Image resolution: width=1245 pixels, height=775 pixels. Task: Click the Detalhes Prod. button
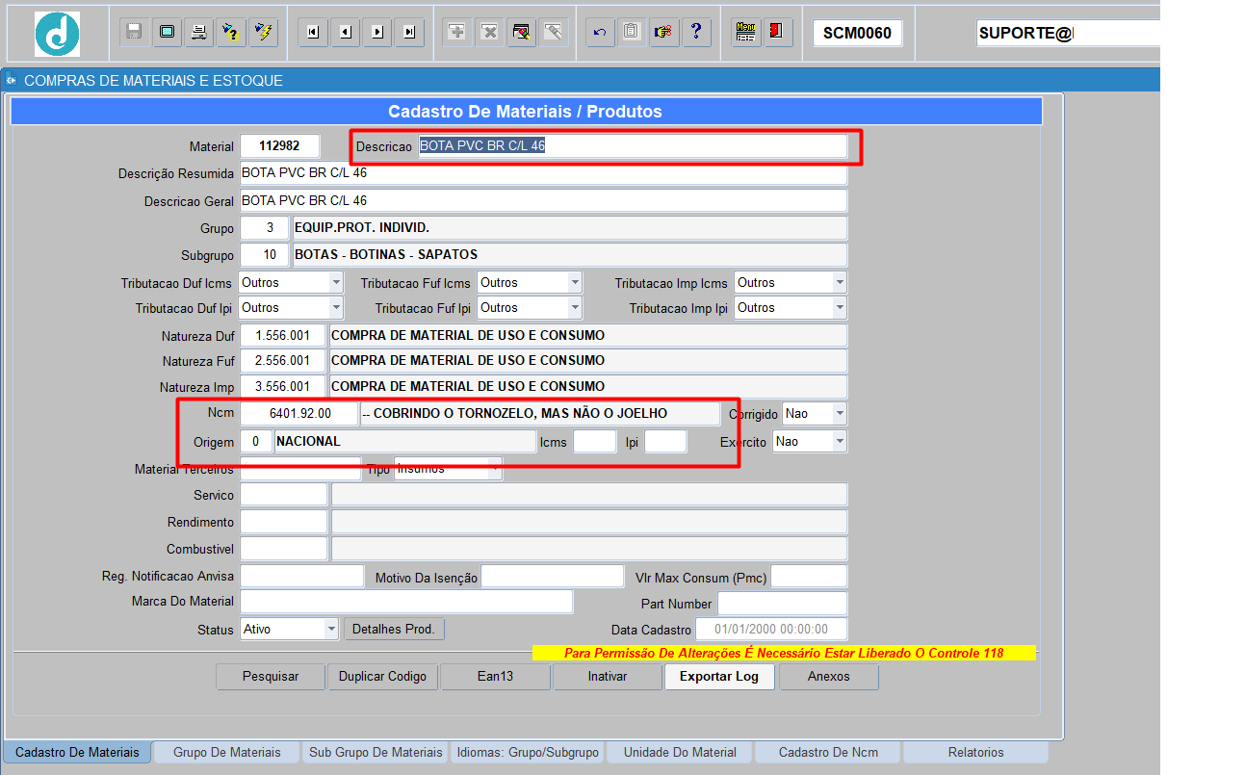(394, 629)
